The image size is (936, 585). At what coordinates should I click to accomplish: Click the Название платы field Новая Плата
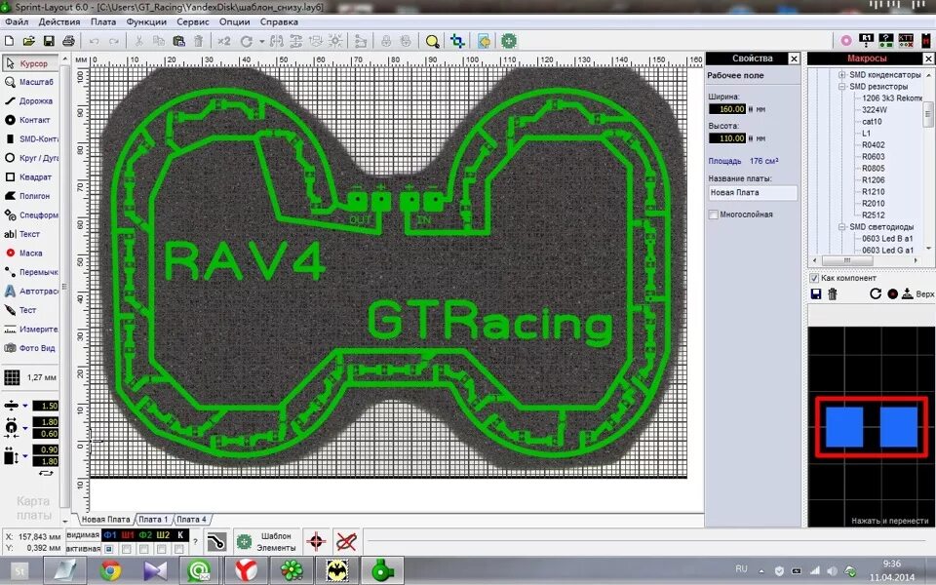(x=752, y=193)
